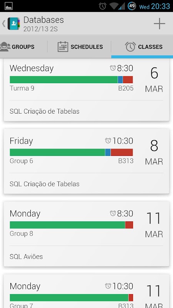
Task: Open the status bar alarm indicator
Action: coord(103,6)
